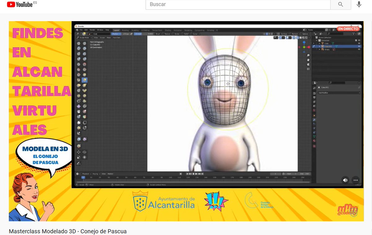Viewport: 372px width, 235px height.
Task: Choose the Smooth sculpt brush
Action: click(x=84, y=64)
